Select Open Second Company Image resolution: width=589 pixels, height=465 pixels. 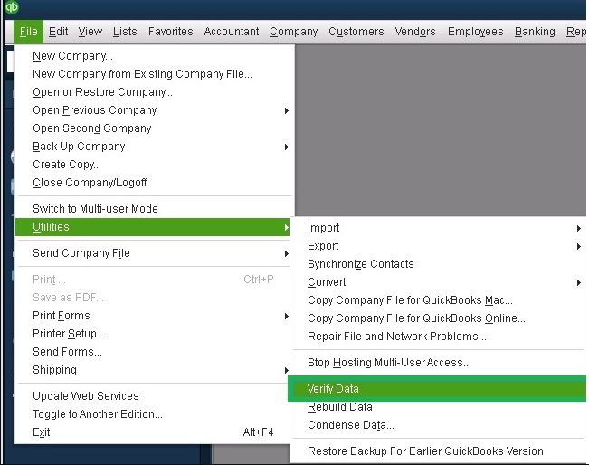click(153, 128)
